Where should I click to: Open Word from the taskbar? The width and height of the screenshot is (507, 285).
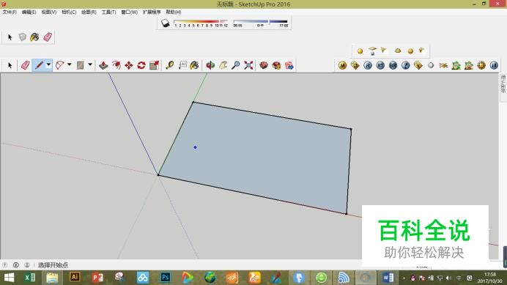point(388,278)
